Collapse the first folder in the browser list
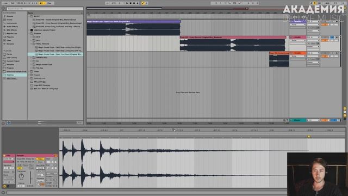 29,16
